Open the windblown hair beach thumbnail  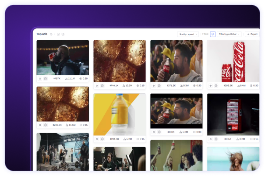pos(233,159)
